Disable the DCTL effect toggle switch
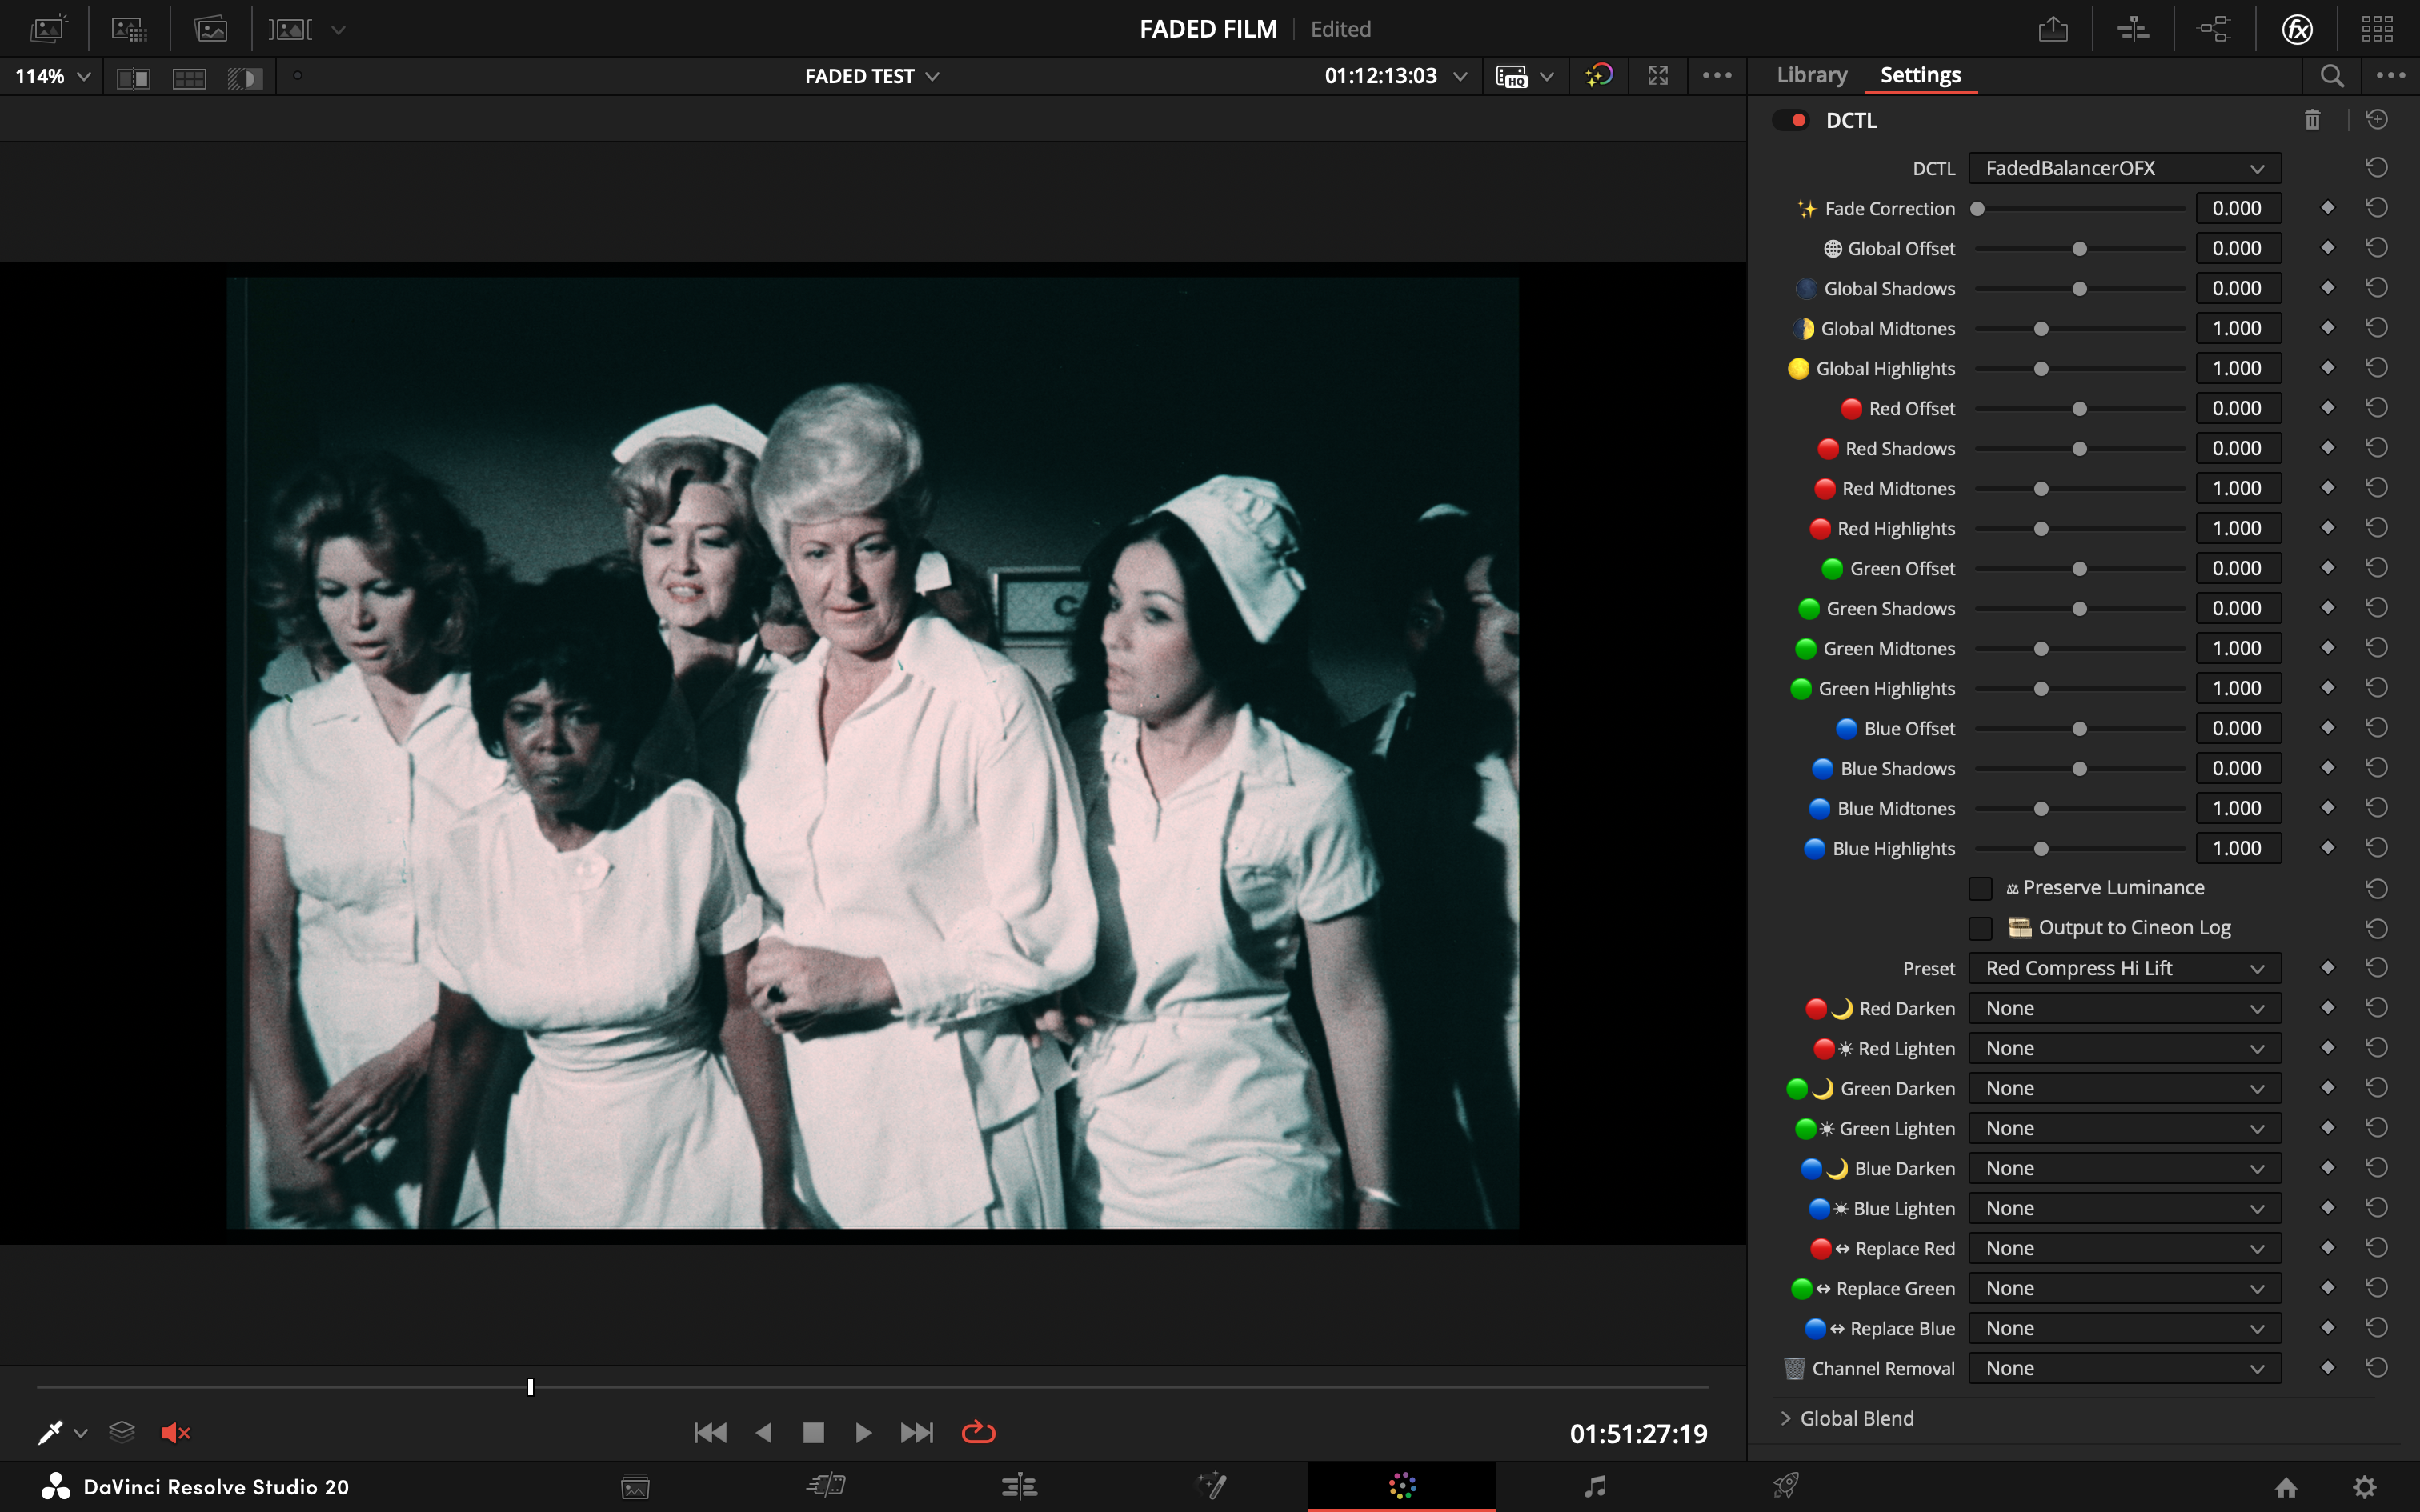 [x=1790, y=120]
